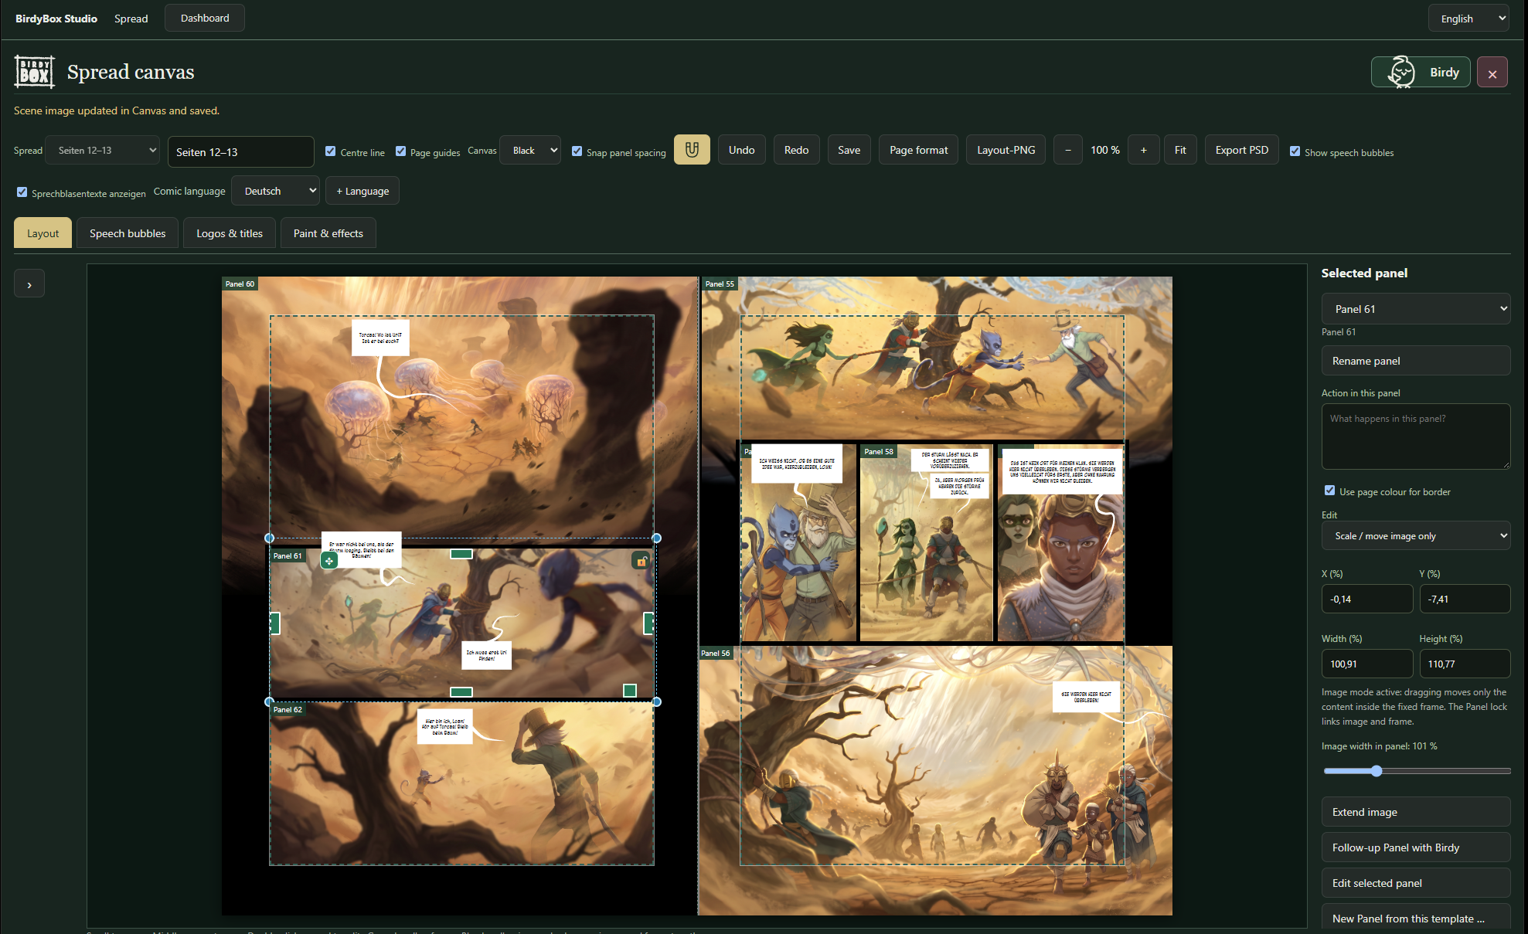Screen dimensions: 1528x934
Task: Toggle the Centre line checkbox
Action: click(331, 151)
